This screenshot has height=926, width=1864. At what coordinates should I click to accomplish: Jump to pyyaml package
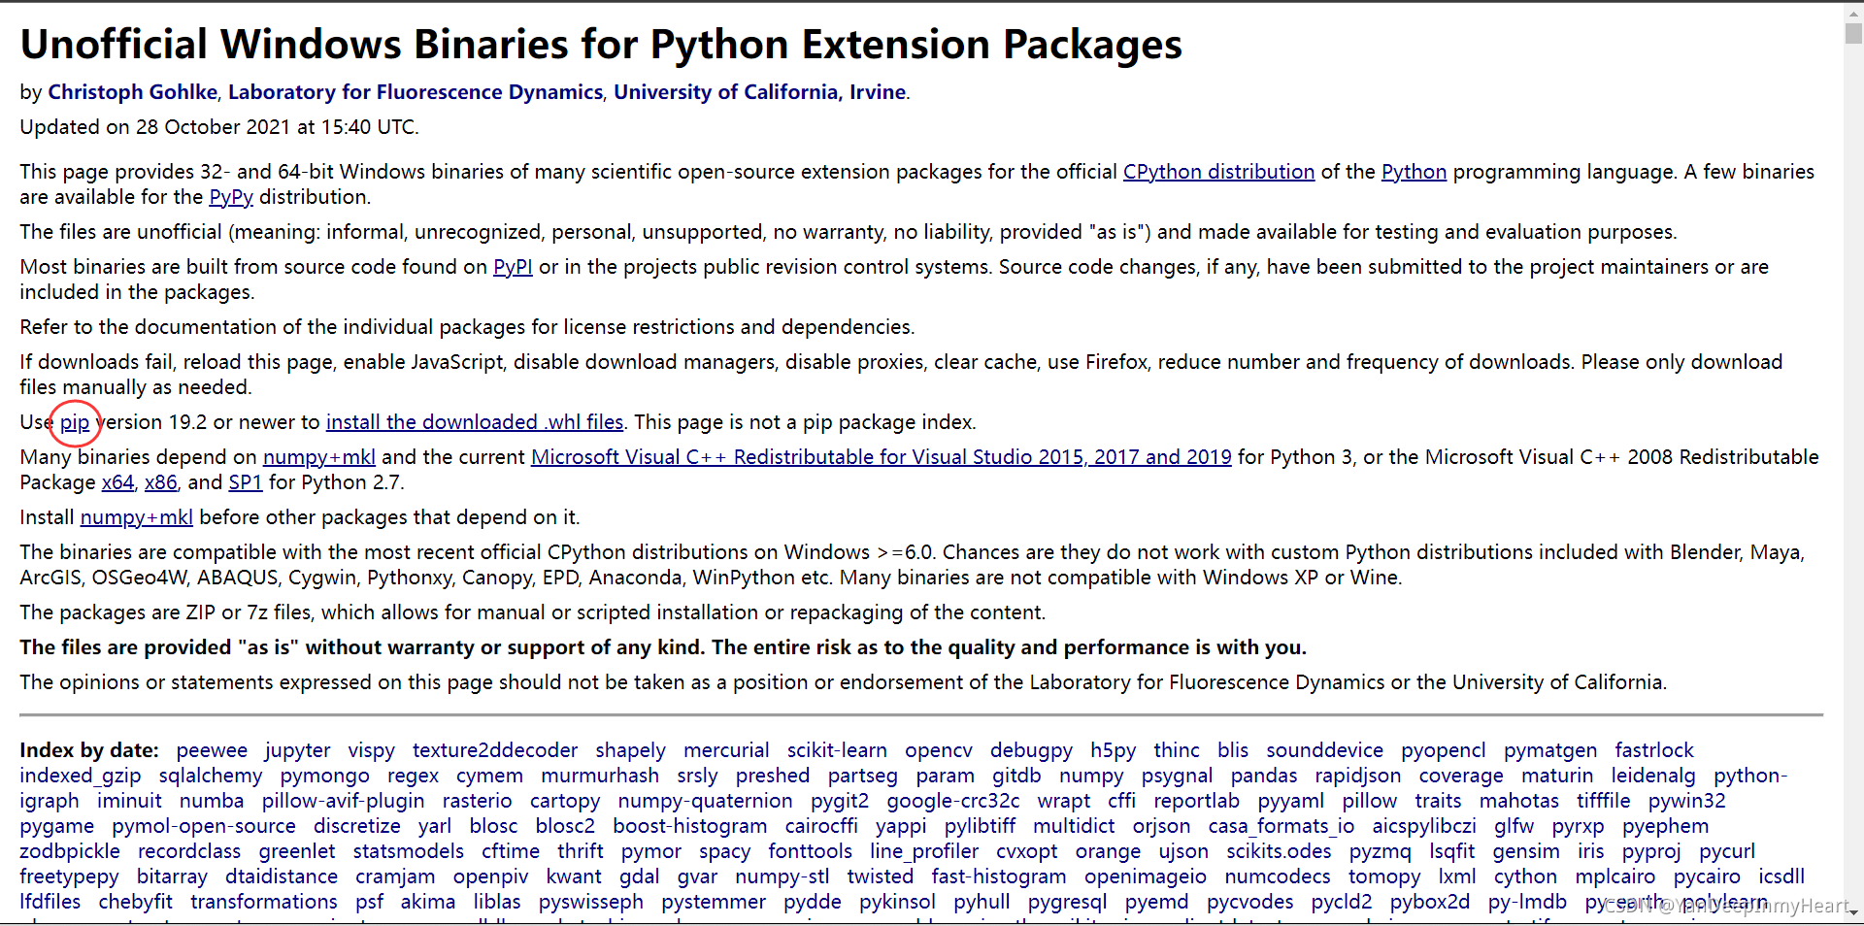(1291, 801)
